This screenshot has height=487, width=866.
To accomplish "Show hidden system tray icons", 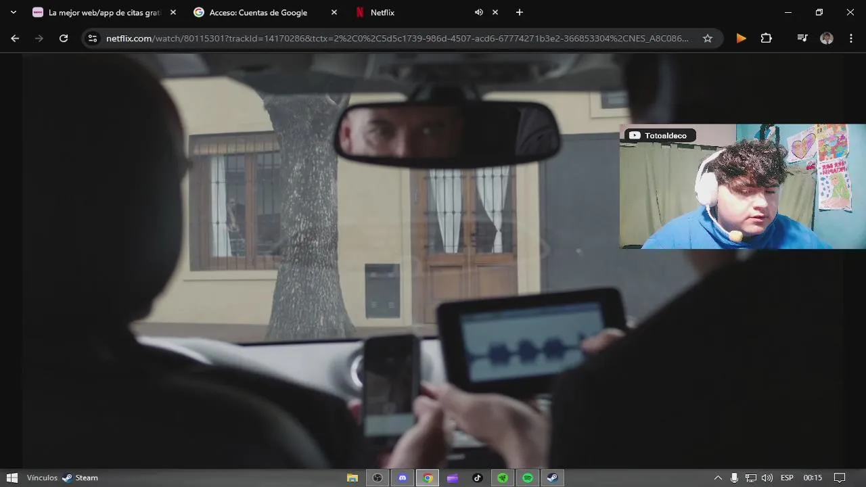I will tap(718, 478).
